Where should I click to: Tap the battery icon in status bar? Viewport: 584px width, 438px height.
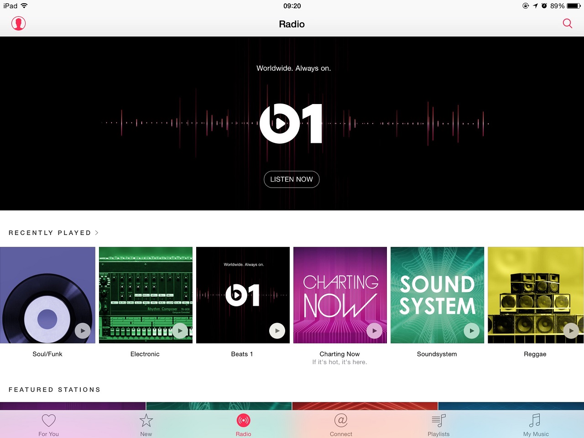(574, 6)
